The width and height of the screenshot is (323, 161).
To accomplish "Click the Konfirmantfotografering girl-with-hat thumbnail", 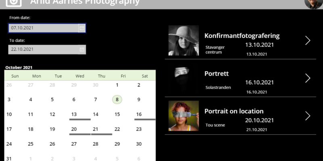I will 184,41.
